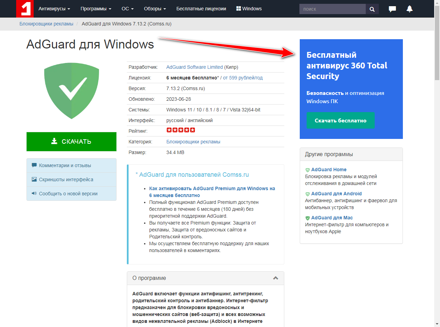Focus the поиск search field
440x327 pixels.
pos(332,9)
